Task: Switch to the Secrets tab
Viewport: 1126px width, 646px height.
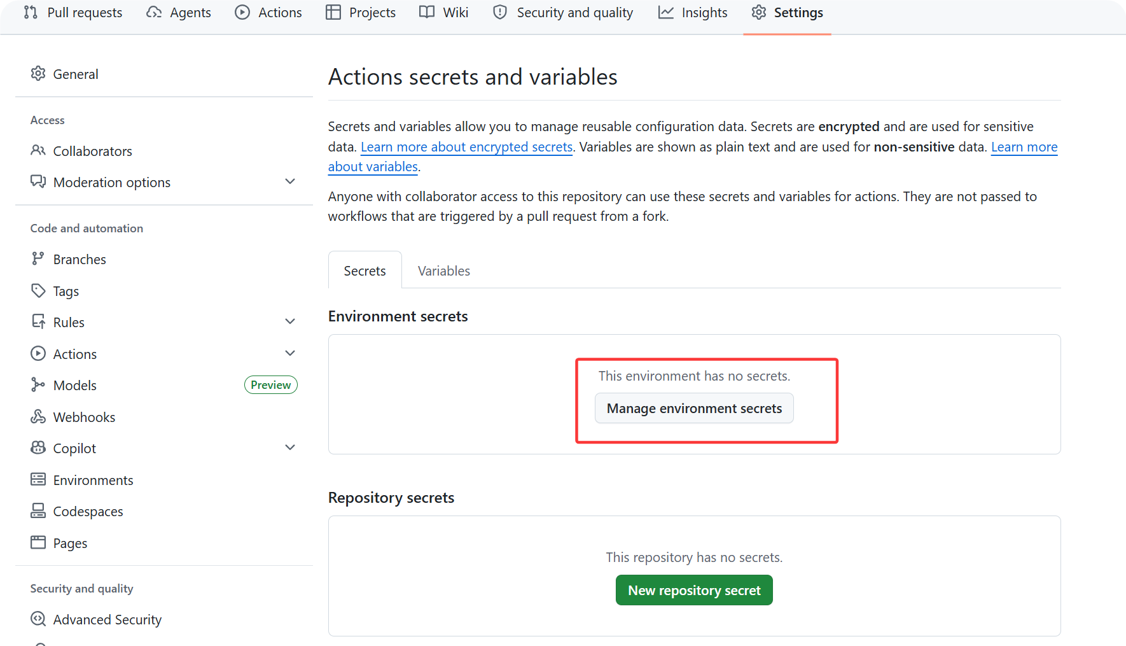Action: point(365,270)
